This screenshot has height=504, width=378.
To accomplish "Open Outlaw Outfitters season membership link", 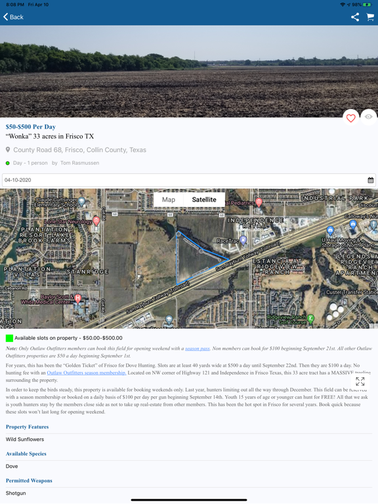I will pyautogui.click(x=87, y=373).
